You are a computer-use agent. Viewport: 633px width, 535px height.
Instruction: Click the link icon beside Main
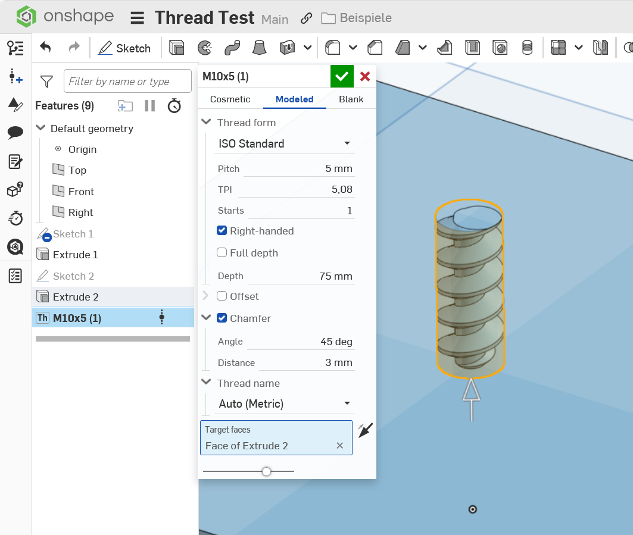click(x=307, y=18)
